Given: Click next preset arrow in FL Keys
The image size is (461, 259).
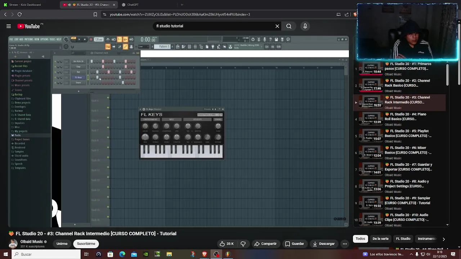Looking at the screenshot, I should [x=215, y=109].
